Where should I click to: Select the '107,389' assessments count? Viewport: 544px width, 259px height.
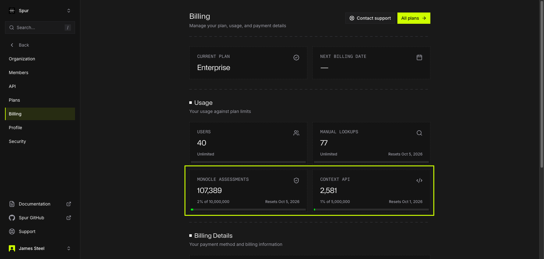pyautogui.click(x=209, y=190)
